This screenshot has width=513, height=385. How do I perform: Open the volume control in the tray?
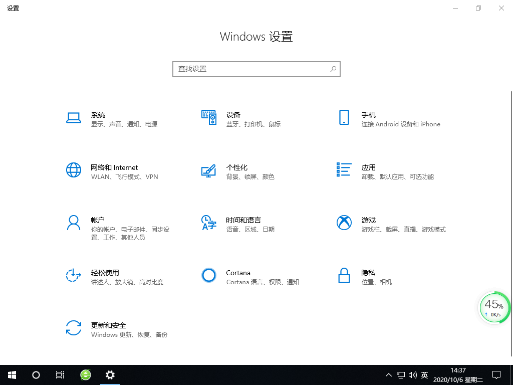tap(412, 374)
